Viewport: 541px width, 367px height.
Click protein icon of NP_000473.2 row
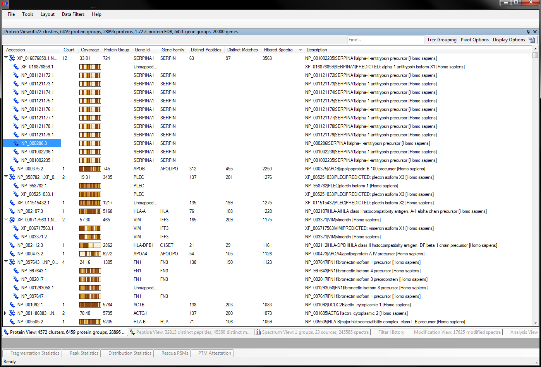pyautogui.click(x=12, y=254)
